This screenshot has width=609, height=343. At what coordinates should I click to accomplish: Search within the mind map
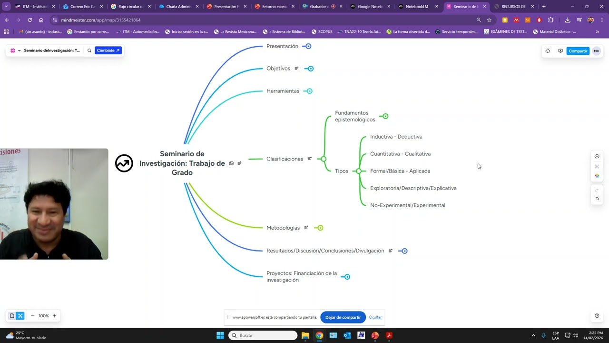[x=89, y=50]
